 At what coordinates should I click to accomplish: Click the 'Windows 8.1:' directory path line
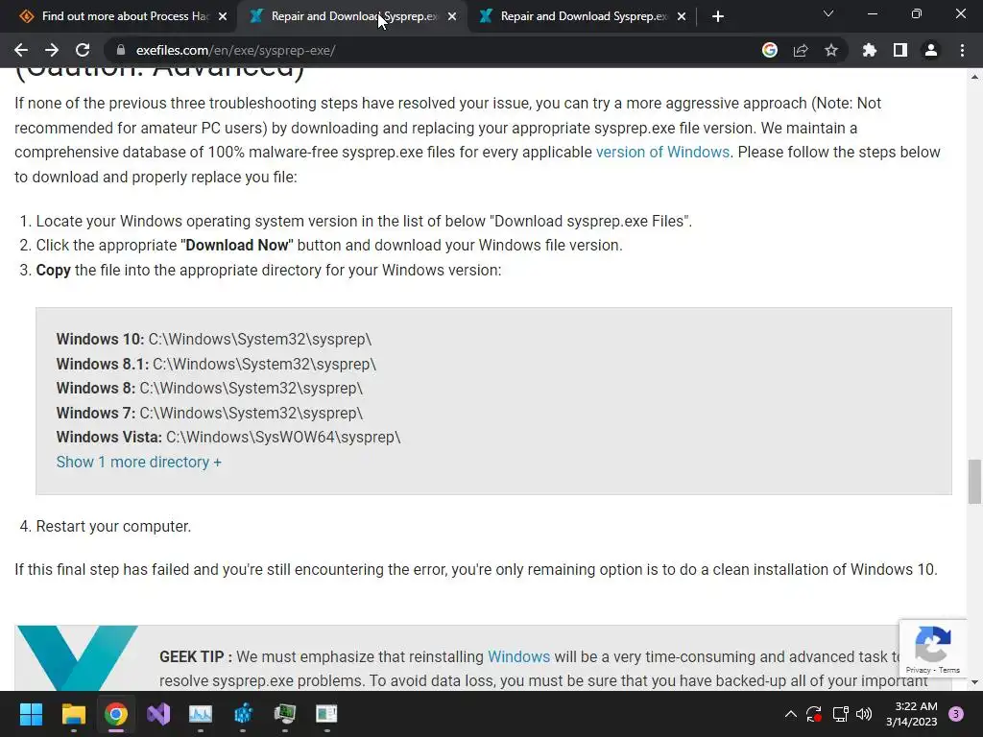[216, 364]
